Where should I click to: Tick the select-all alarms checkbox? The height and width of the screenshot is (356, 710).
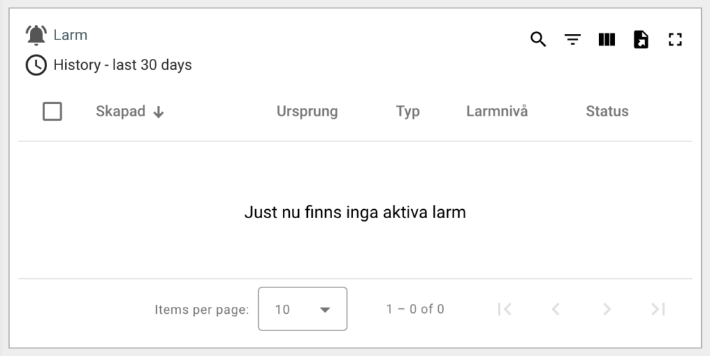tap(52, 111)
